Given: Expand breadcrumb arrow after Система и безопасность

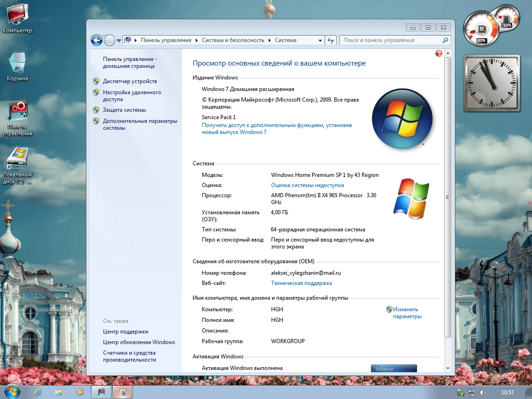Looking at the screenshot, I should click(x=269, y=40).
